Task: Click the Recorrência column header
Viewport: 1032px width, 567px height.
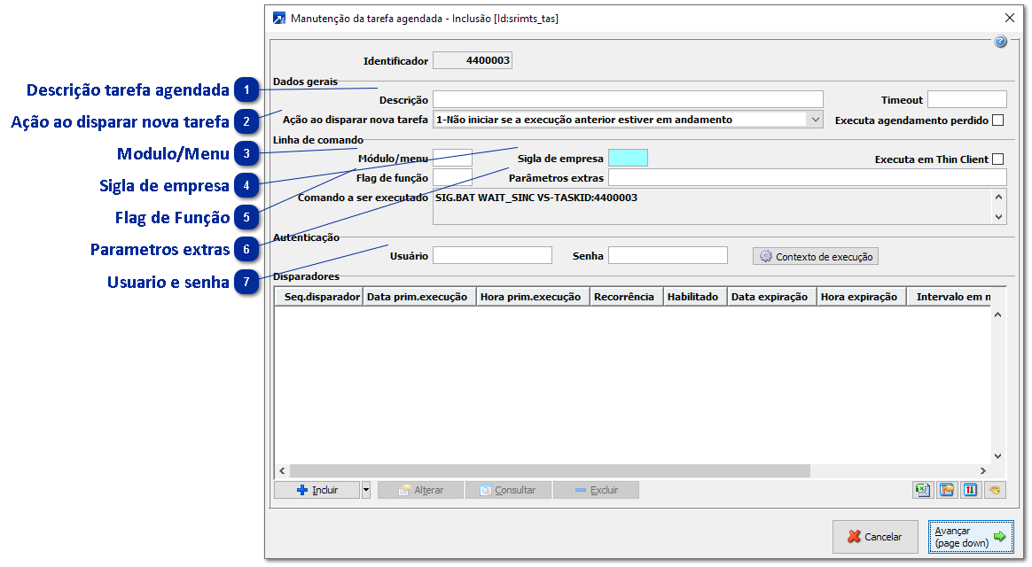Action: tap(624, 297)
